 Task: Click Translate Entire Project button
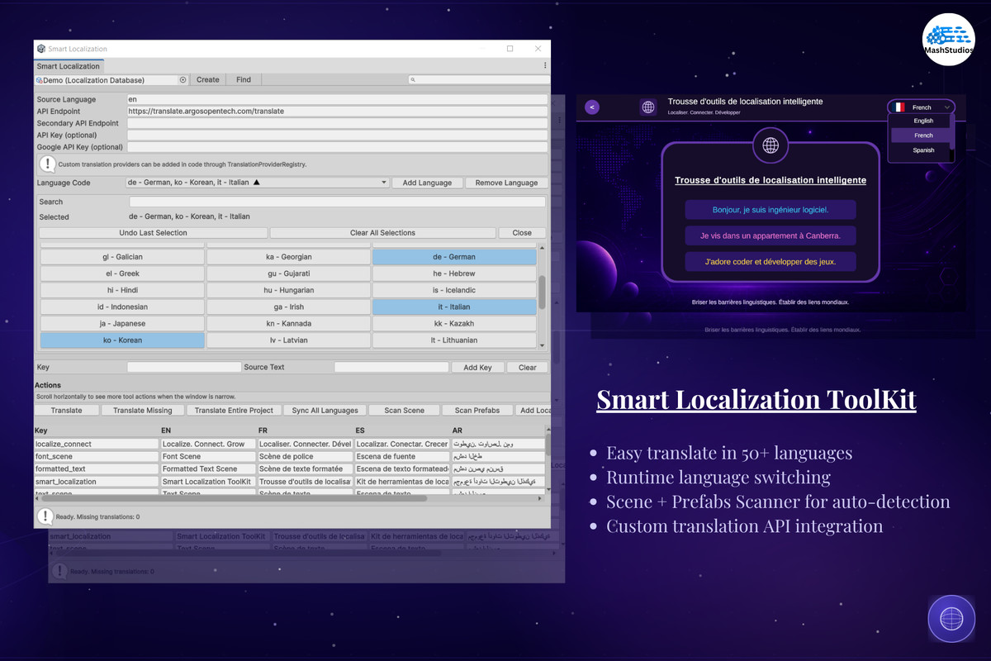coord(234,411)
